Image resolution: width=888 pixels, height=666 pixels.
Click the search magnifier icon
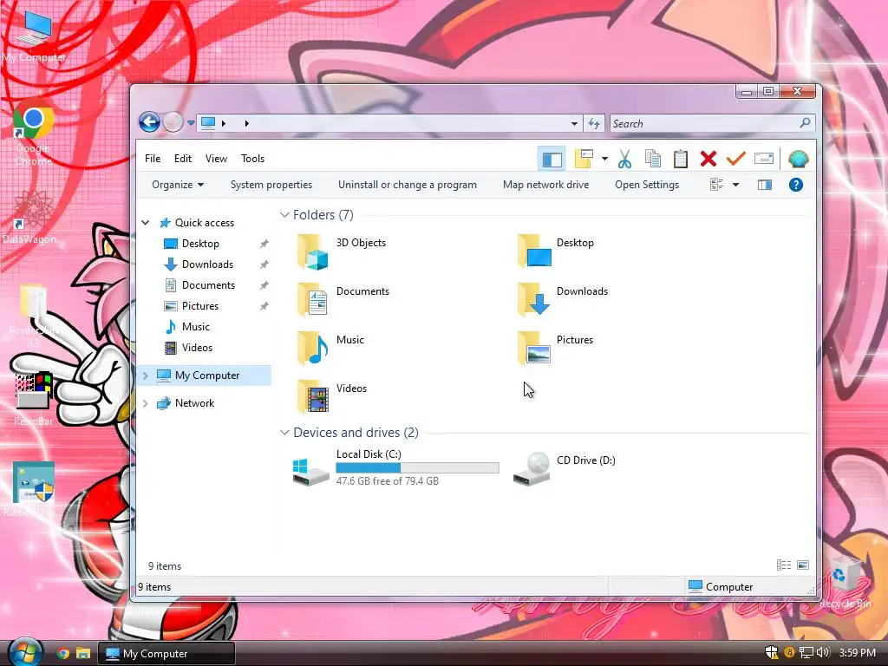[x=805, y=122]
